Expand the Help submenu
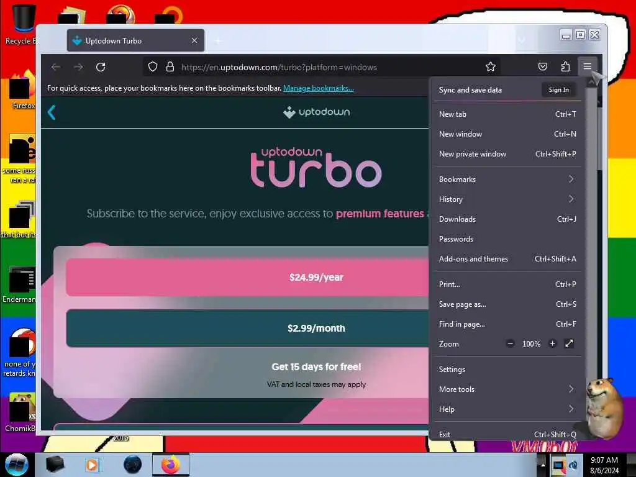The image size is (636, 477). tap(507, 409)
